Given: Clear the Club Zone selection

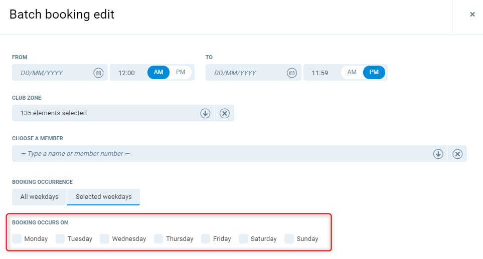Looking at the screenshot, I should click(x=225, y=113).
